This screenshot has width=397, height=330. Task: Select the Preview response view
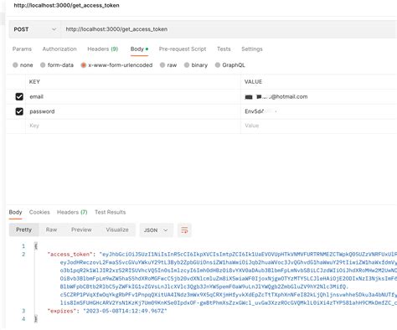81,229
